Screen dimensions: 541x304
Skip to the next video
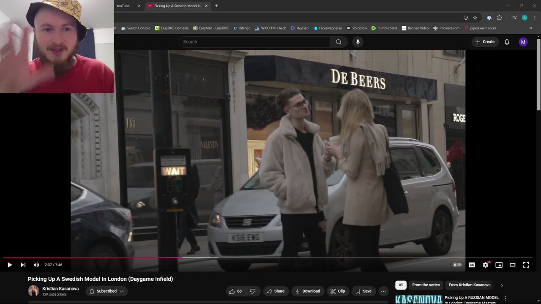[23, 265]
